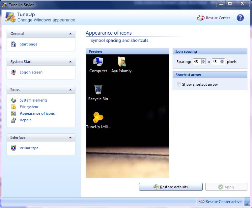Decrease horizontal spacing with down arrow
Screen dimensions: 252x208
tap(203, 63)
